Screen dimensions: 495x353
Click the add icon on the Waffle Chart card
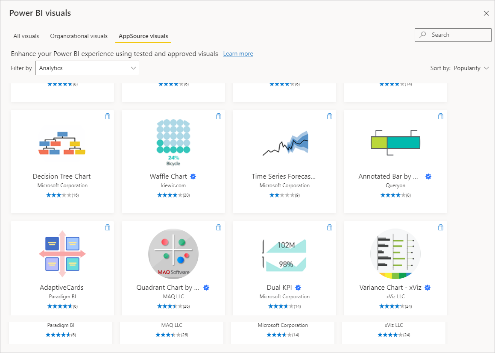[x=218, y=116]
